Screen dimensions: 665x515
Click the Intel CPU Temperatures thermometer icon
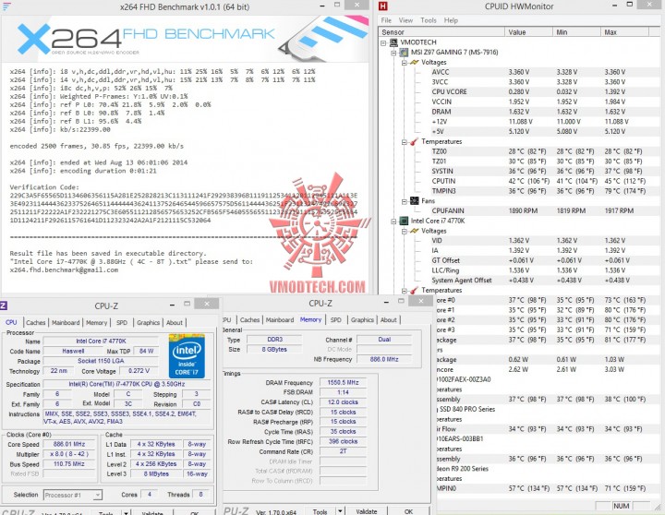[415, 291]
